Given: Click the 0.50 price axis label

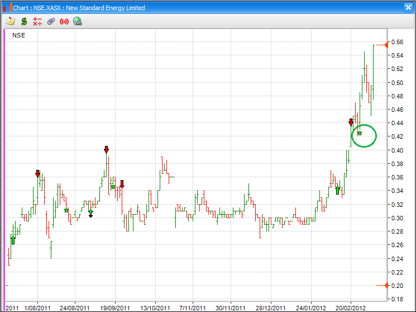Looking at the screenshot, I should (397, 83).
